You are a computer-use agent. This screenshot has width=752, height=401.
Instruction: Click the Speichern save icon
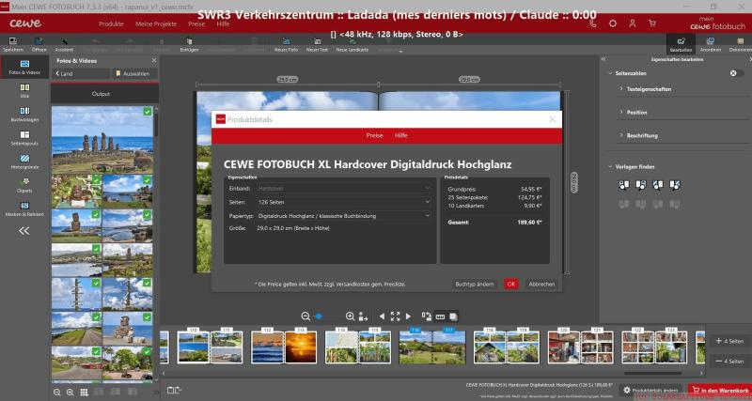[13, 41]
